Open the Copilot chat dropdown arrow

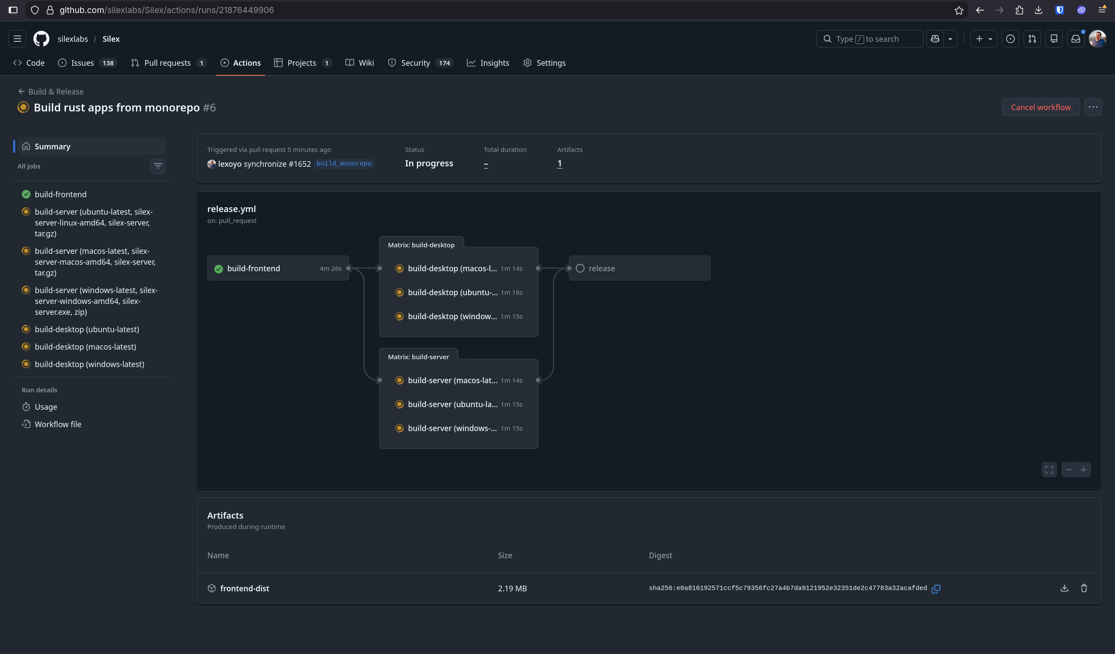coord(950,39)
